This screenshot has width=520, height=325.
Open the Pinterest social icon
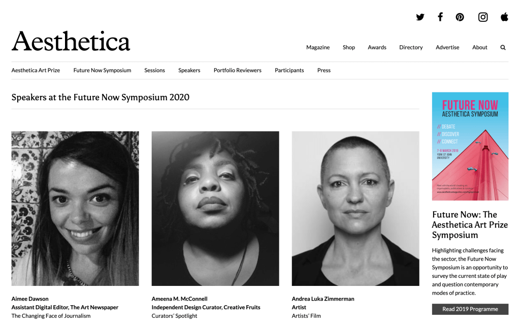(460, 17)
